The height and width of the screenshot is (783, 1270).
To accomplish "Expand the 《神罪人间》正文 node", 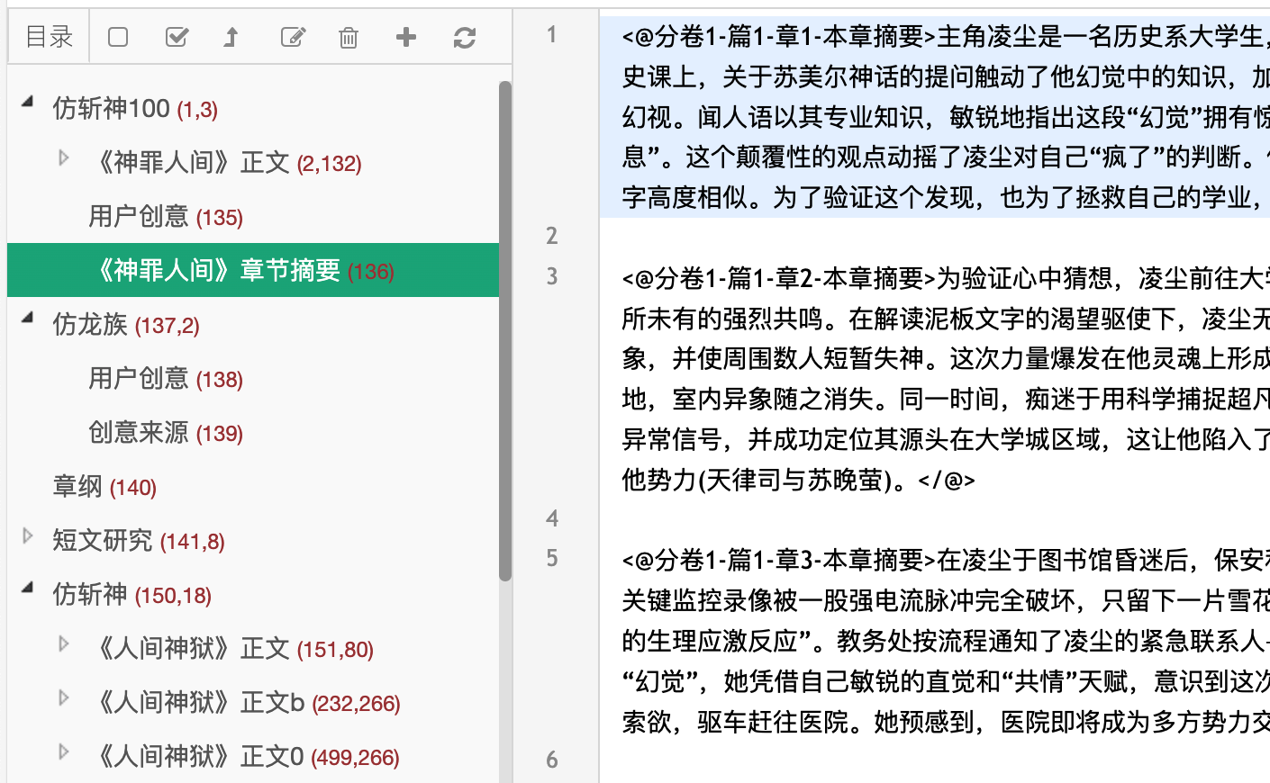I will pos(63,157).
